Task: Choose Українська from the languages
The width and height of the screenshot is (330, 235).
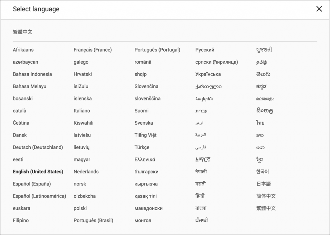Action: point(208,74)
